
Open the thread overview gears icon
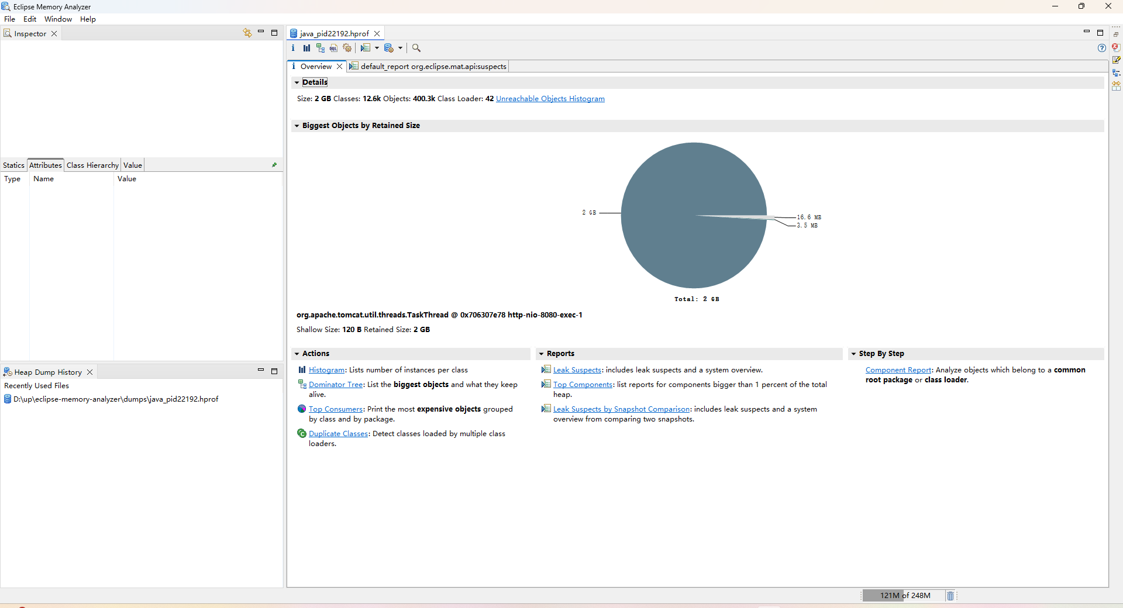[x=347, y=48]
